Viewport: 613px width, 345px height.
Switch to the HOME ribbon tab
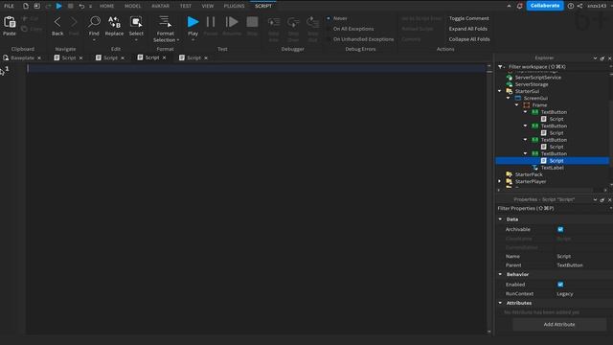click(106, 6)
